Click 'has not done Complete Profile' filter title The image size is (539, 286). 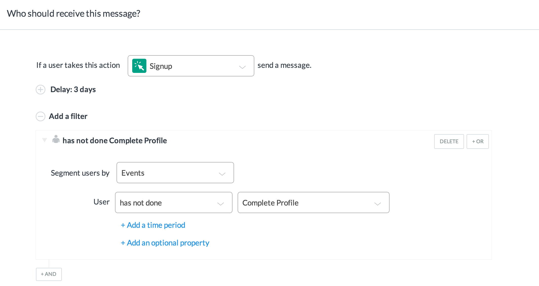[x=114, y=141]
